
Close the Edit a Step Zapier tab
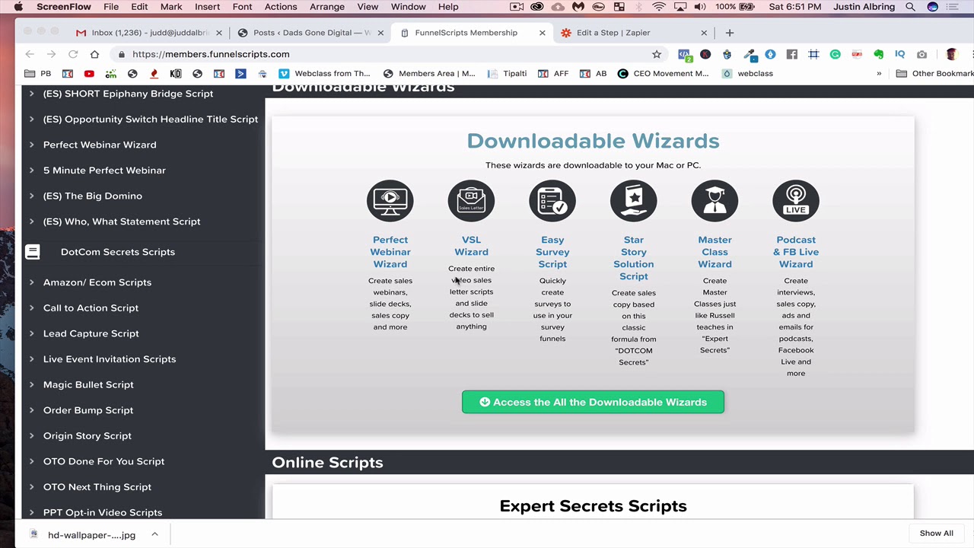(704, 33)
